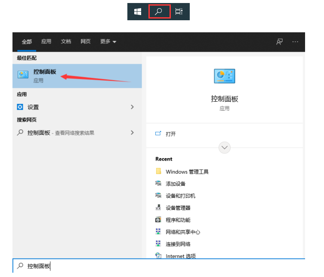This screenshot has height=277, width=324.
Task: Expand the 更多 filter dropdown
Action: [108, 42]
